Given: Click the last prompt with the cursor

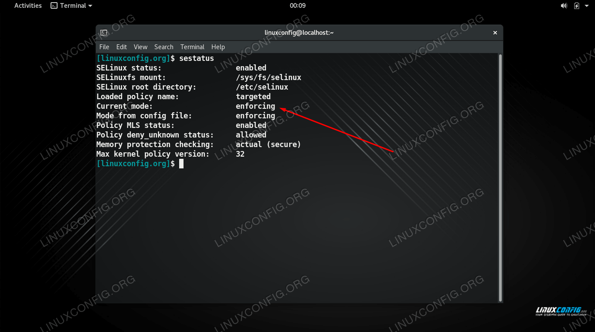Looking at the screenshot, I should point(140,164).
